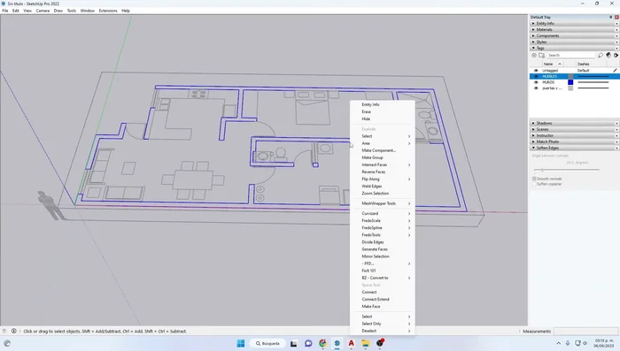Click the Add Tag icon

534,56
